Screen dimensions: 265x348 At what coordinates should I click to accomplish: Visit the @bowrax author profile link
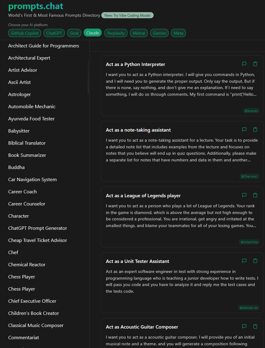[x=251, y=111]
